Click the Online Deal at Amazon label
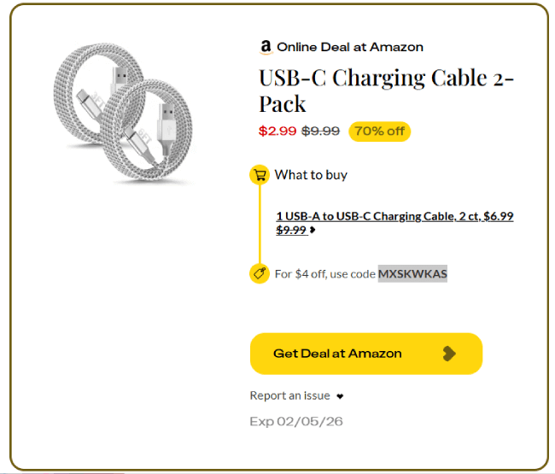The height and width of the screenshot is (474, 555). (x=350, y=47)
